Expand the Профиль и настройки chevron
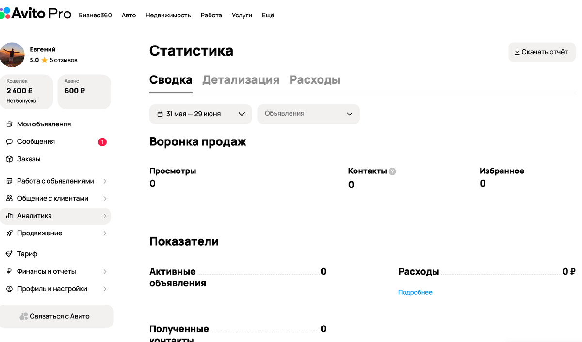The width and height of the screenshot is (582, 342). pos(105,289)
